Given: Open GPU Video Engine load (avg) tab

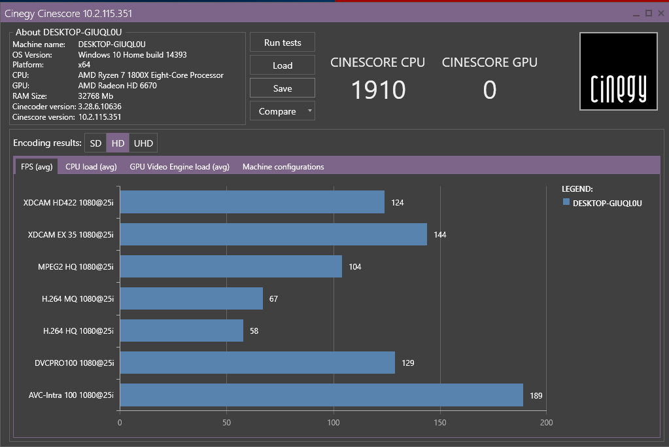Looking at the screenshot, I should click(x=179, y=166).
